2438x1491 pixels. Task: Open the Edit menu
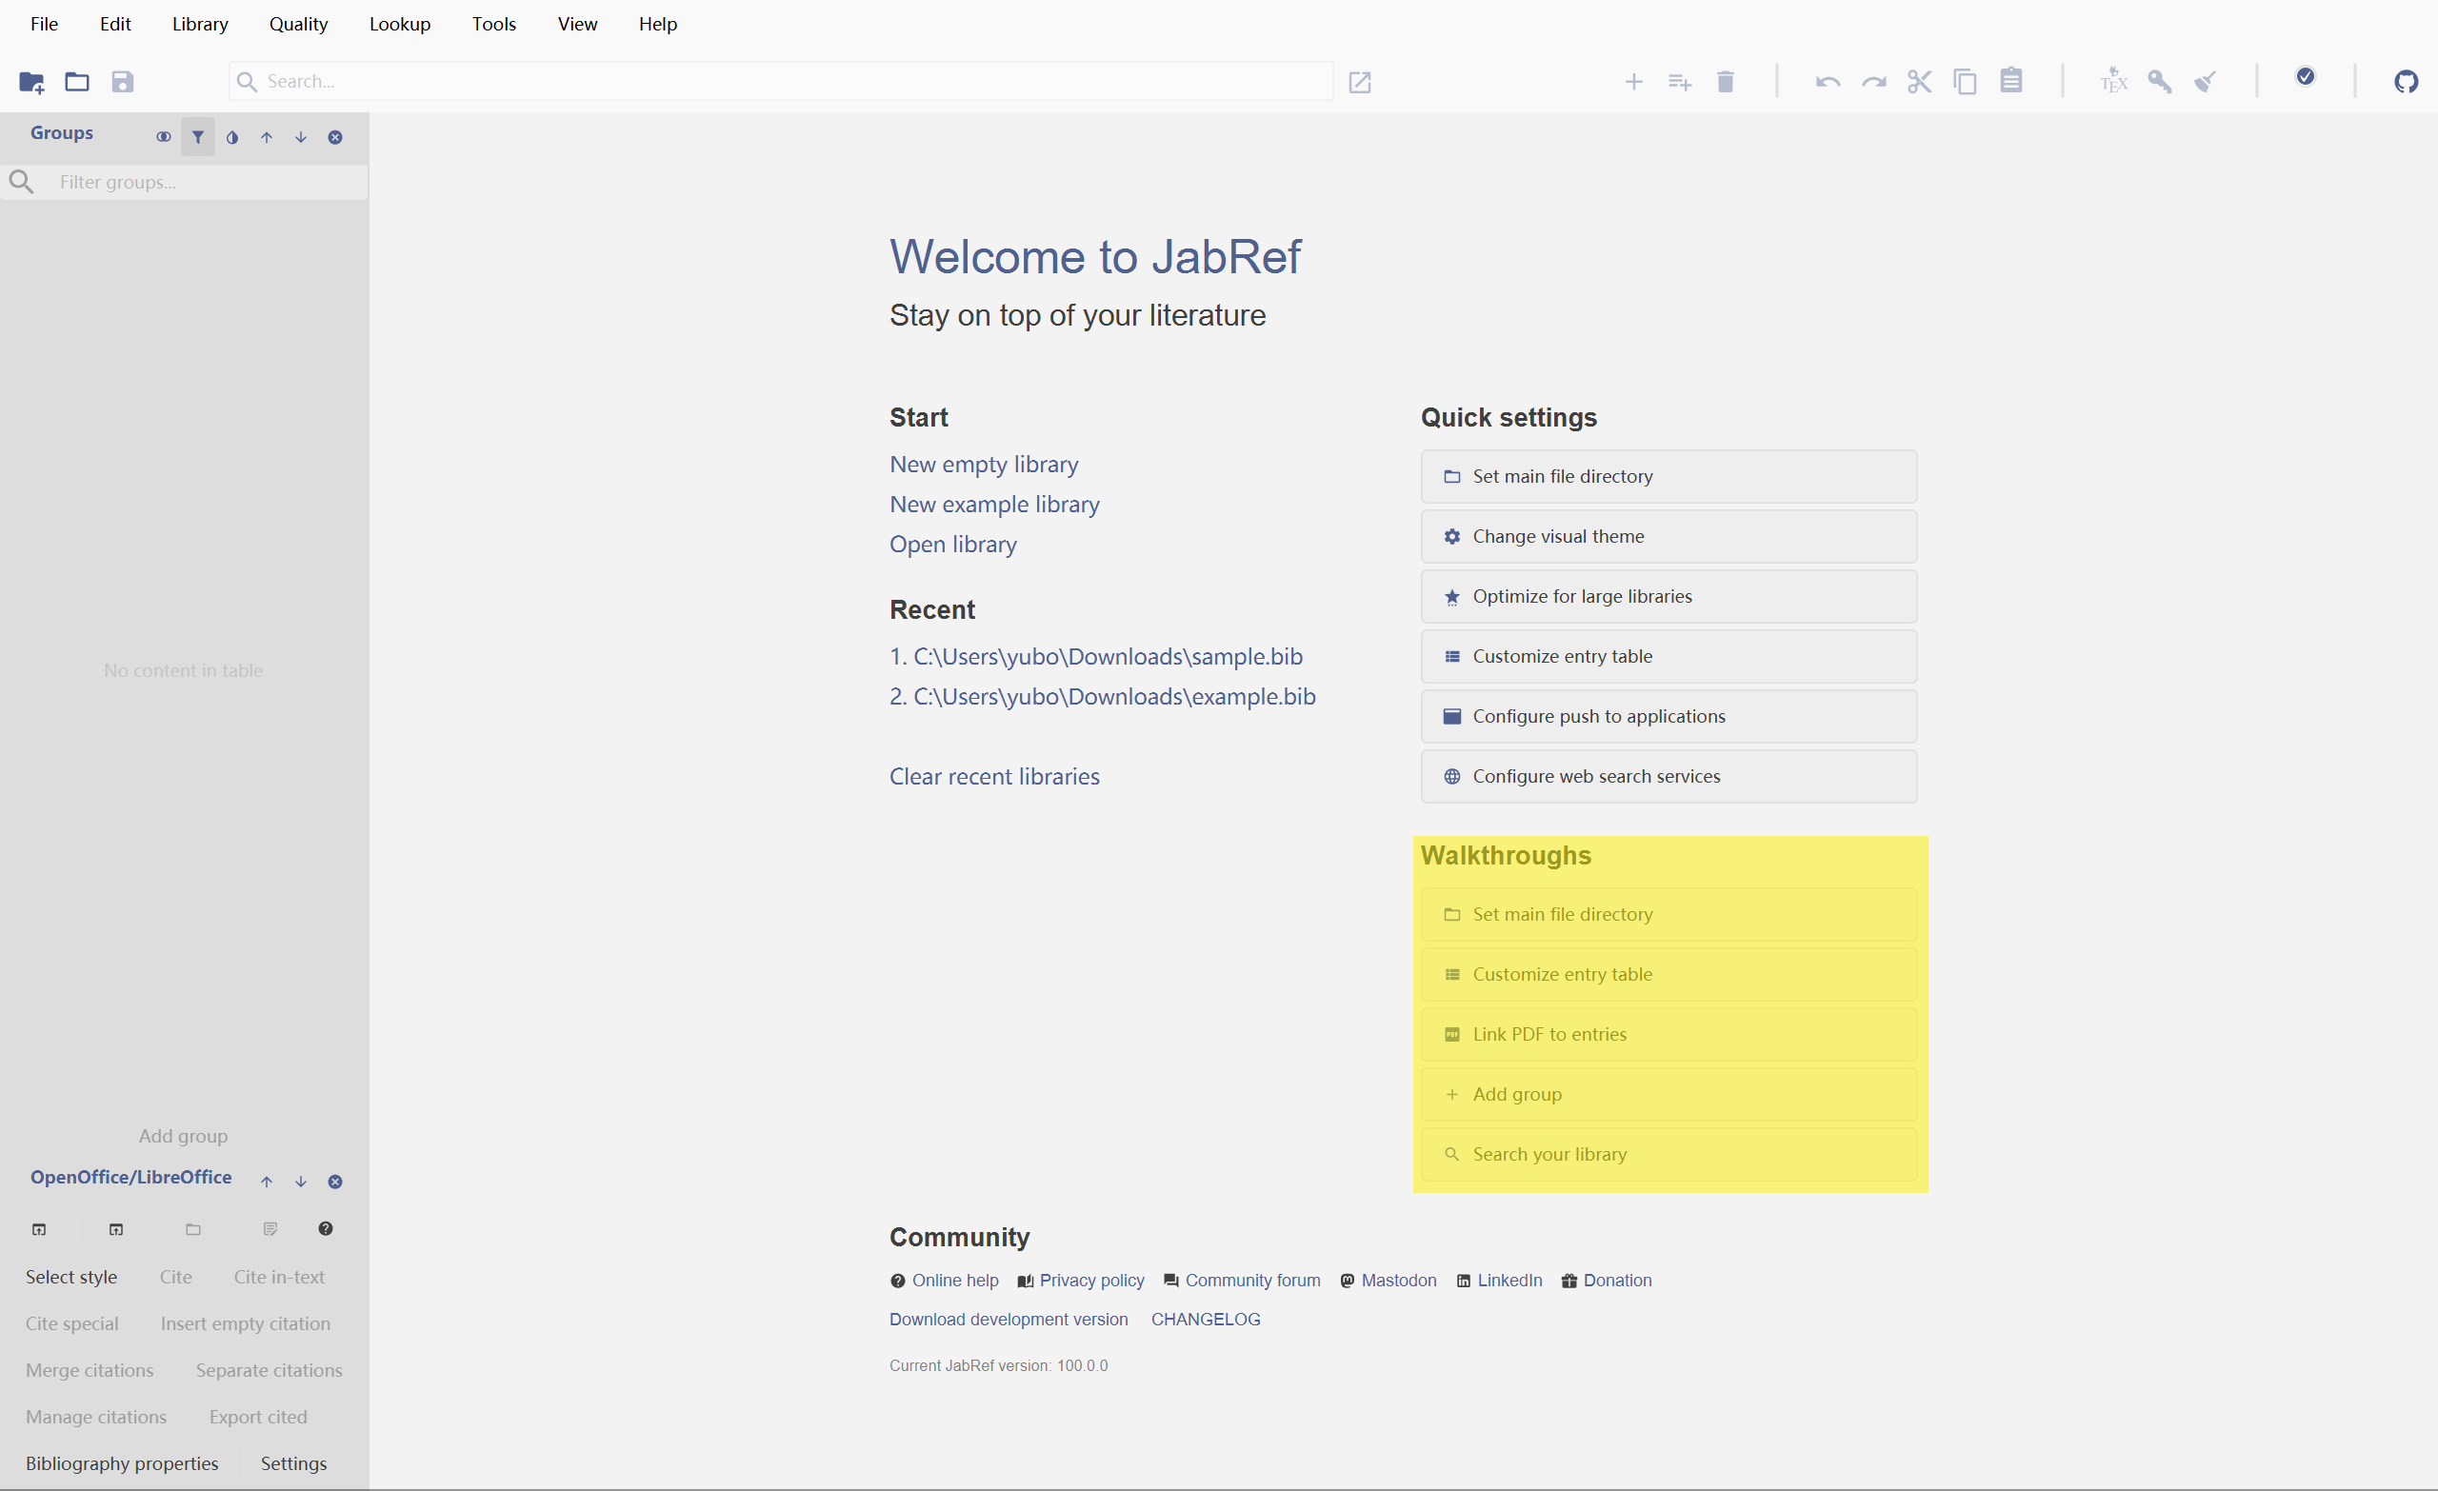(115, 24)
